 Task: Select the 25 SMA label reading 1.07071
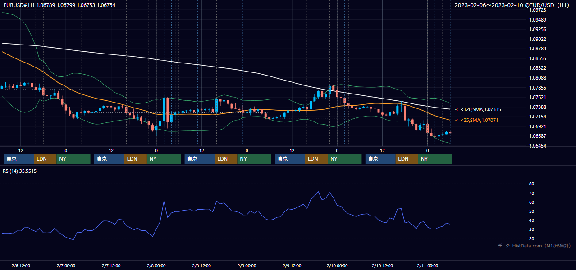click(x=477, y=120)
